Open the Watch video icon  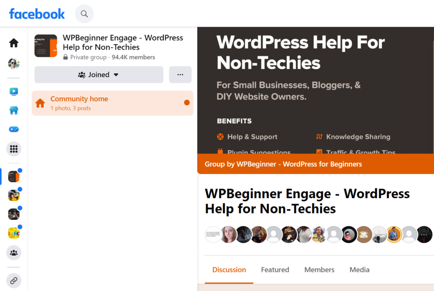point(14,91)
